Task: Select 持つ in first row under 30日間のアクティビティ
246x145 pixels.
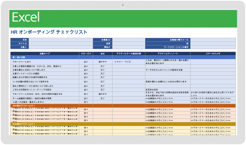Action: (86, 109)
